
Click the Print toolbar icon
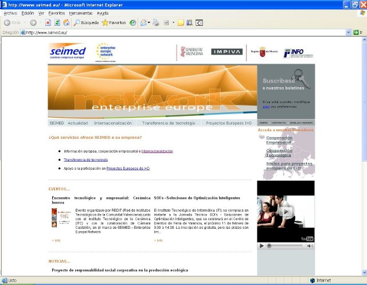click(156, 23)
